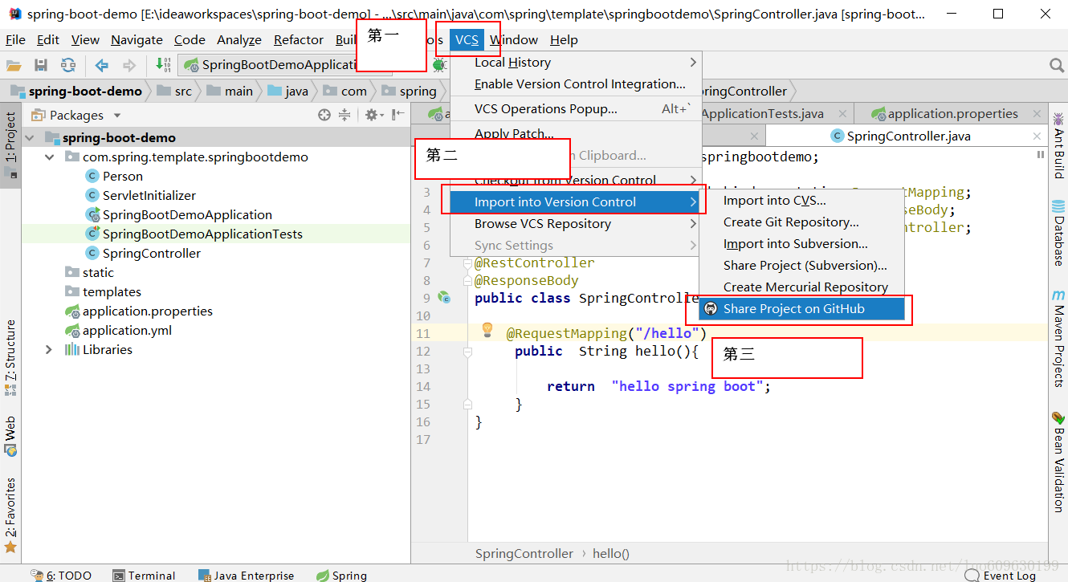This screenshot has height=582, width=1068.
Task: Click the Scroll from Source target icon
Action: [x=324, y=115]
